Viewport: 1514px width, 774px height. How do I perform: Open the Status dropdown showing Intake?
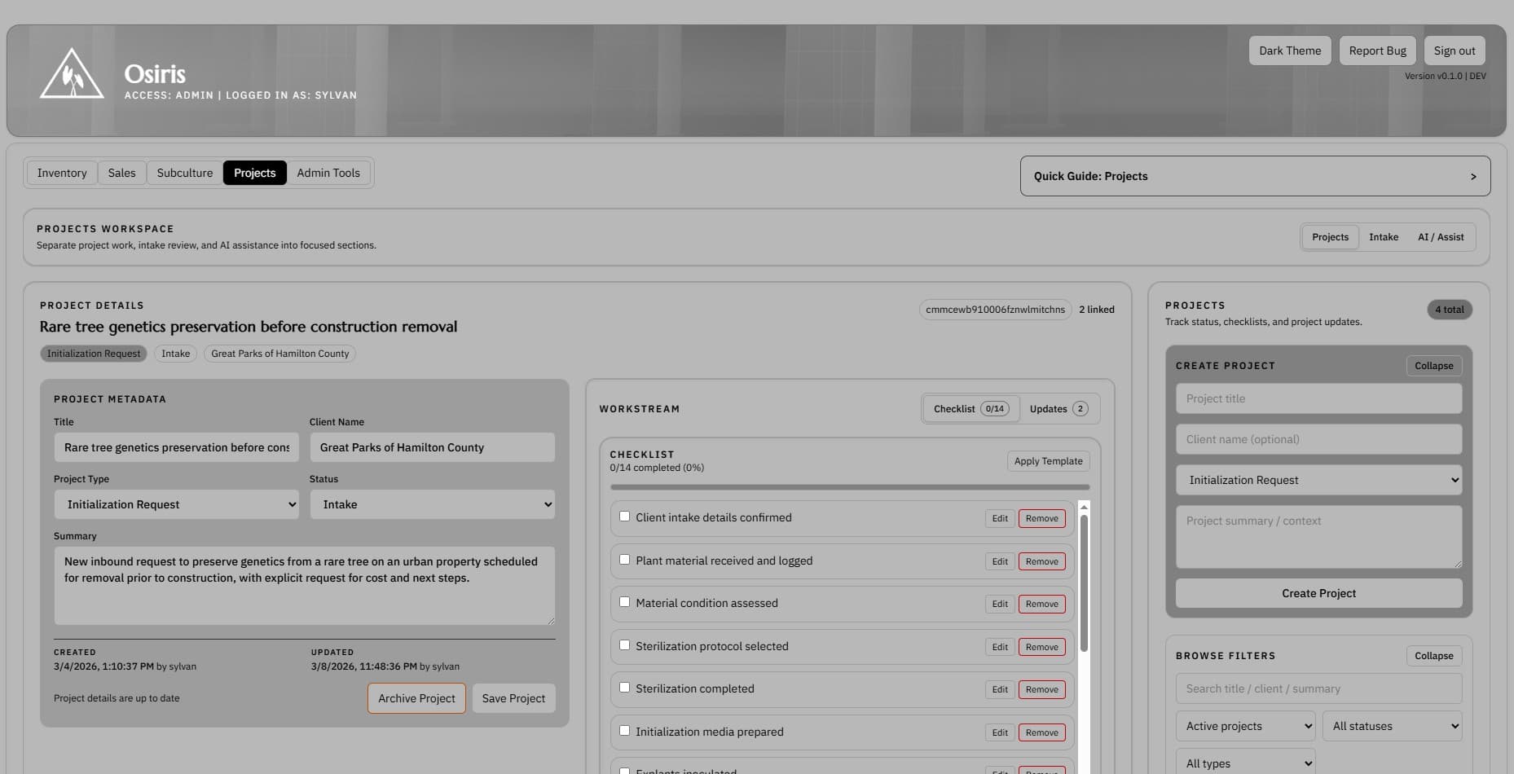pos(432,504)
